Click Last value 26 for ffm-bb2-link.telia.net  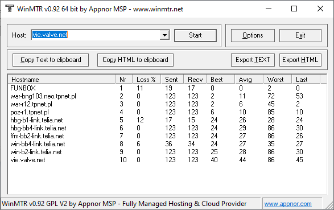coord(299,136)
